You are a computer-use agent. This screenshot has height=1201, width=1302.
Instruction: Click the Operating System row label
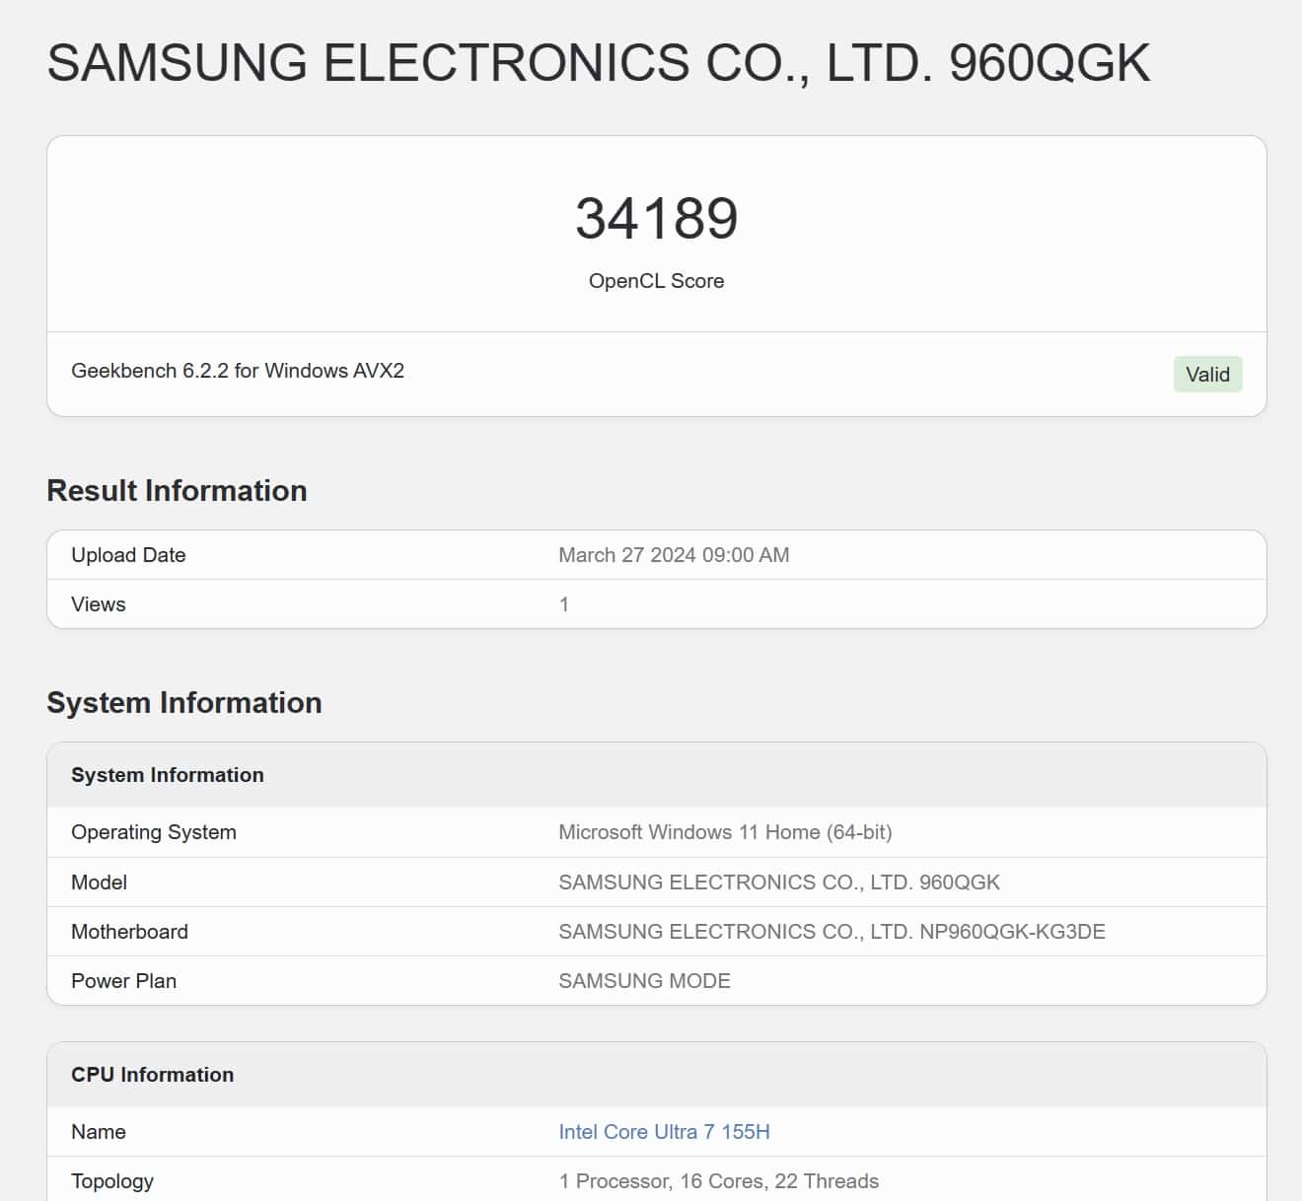tap(154, 832)
